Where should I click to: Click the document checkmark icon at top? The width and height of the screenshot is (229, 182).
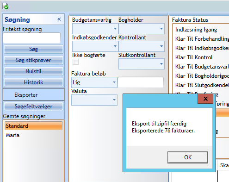pyautogui.click(x=6, y=6)
